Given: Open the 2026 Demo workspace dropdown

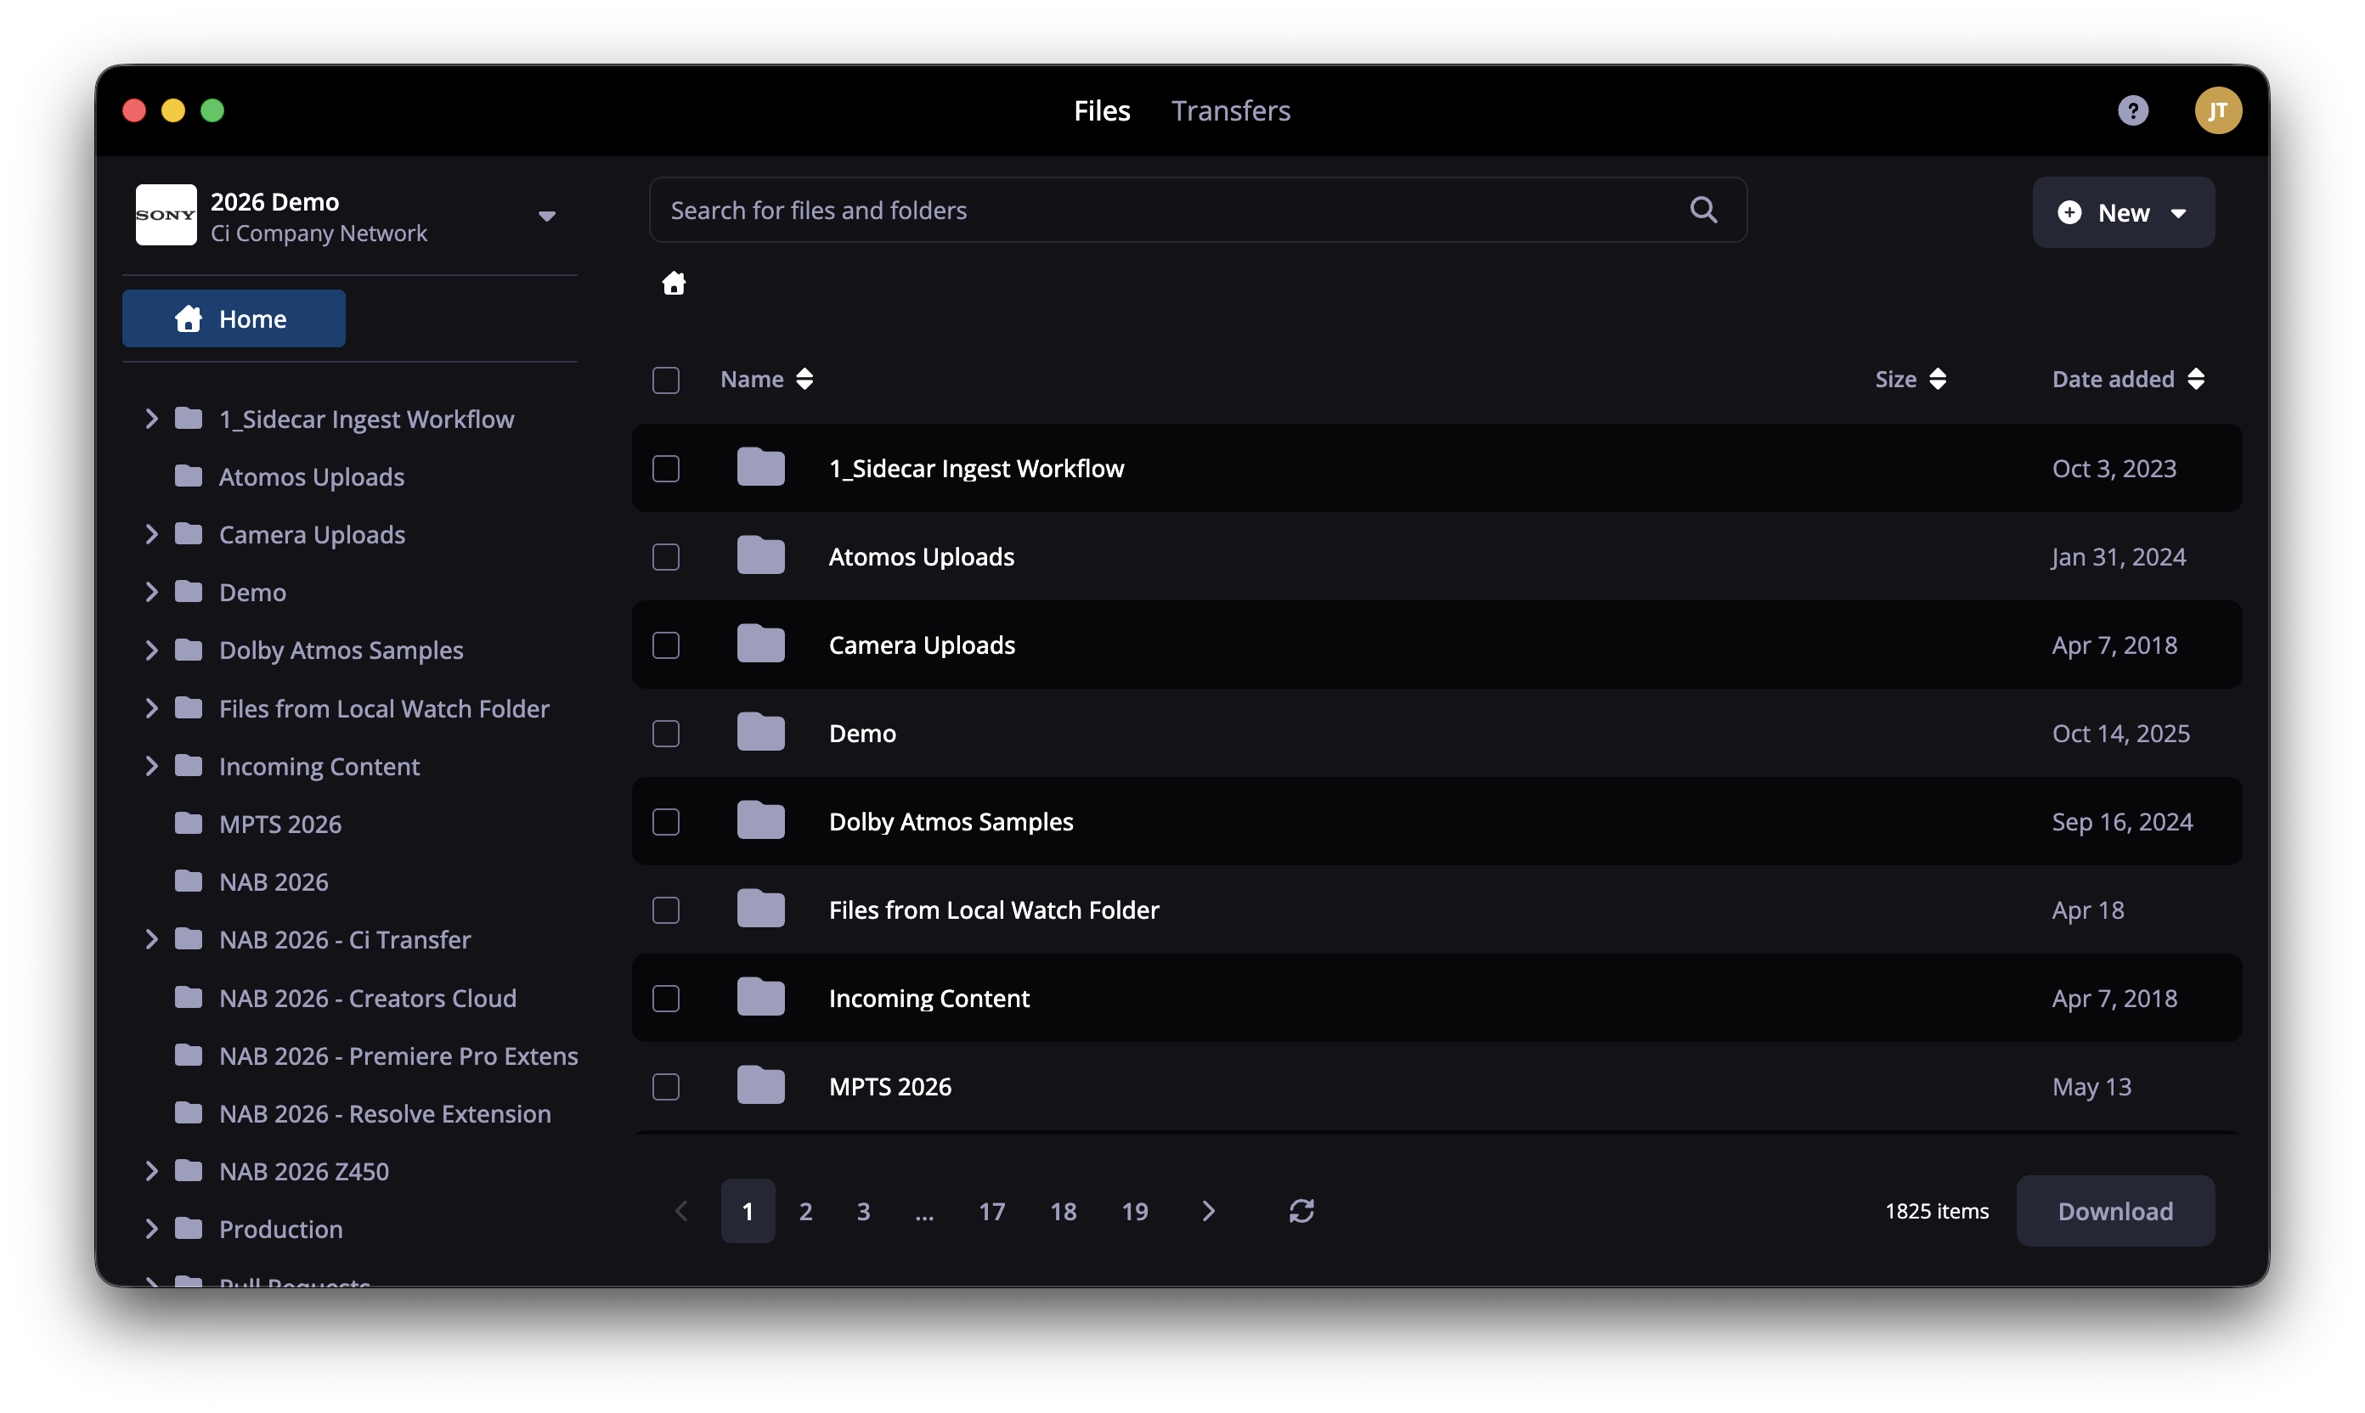Looking at the screenshot, I should click(x=545, y=217).
